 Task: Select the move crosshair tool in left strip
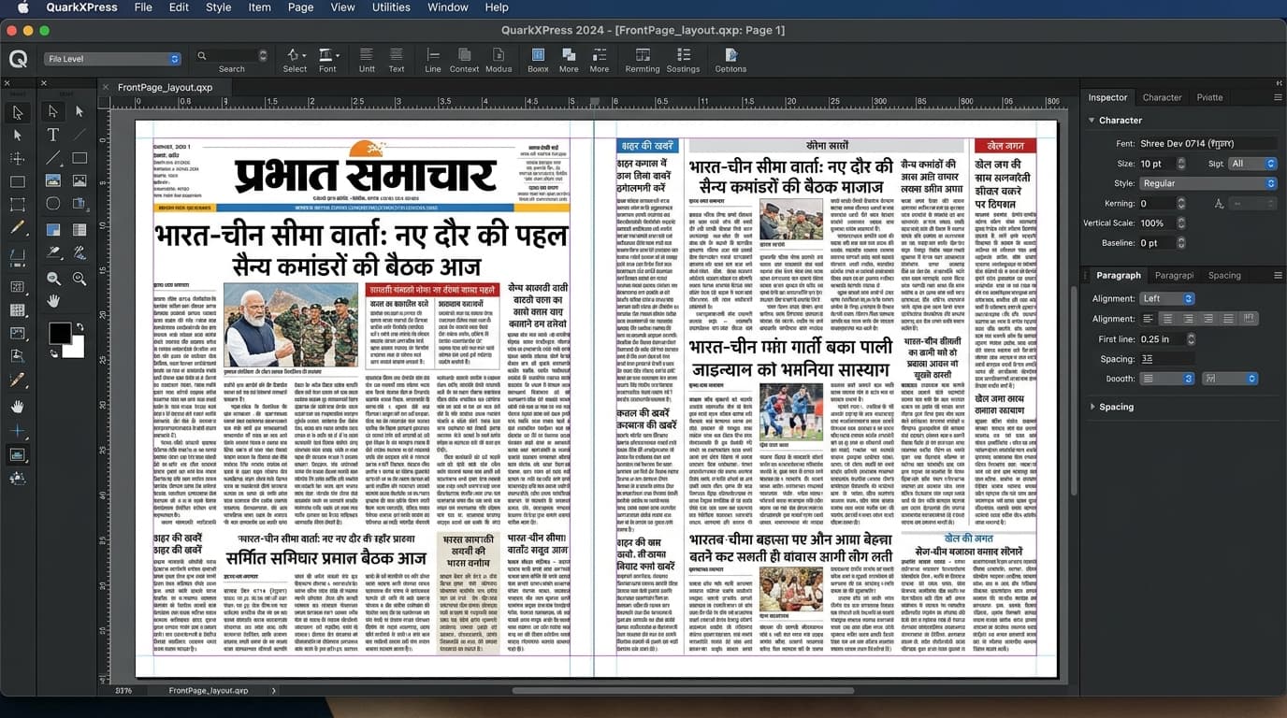point(17,158)
